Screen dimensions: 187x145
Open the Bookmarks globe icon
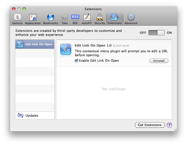point(50,17)
